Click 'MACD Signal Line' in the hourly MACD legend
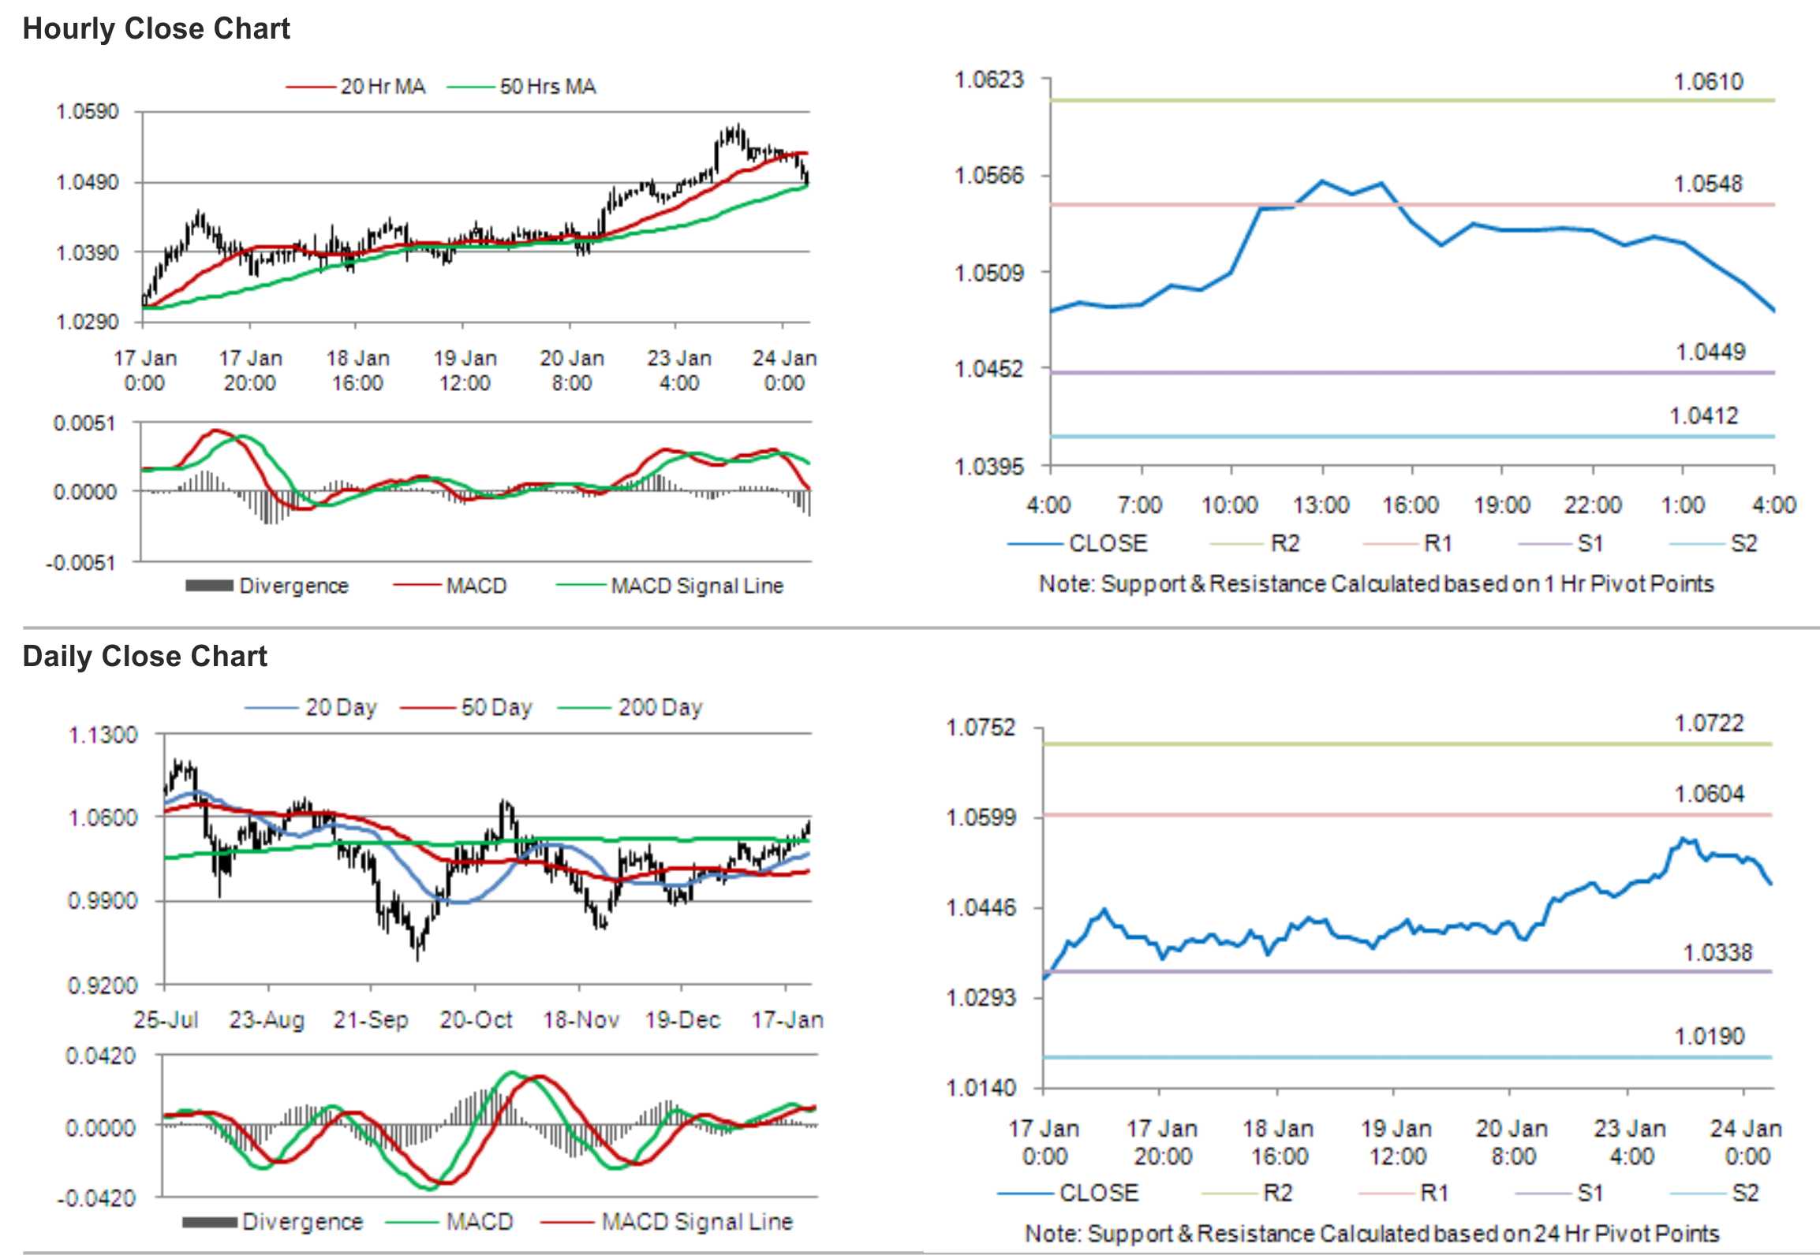 tap(697, 586)
